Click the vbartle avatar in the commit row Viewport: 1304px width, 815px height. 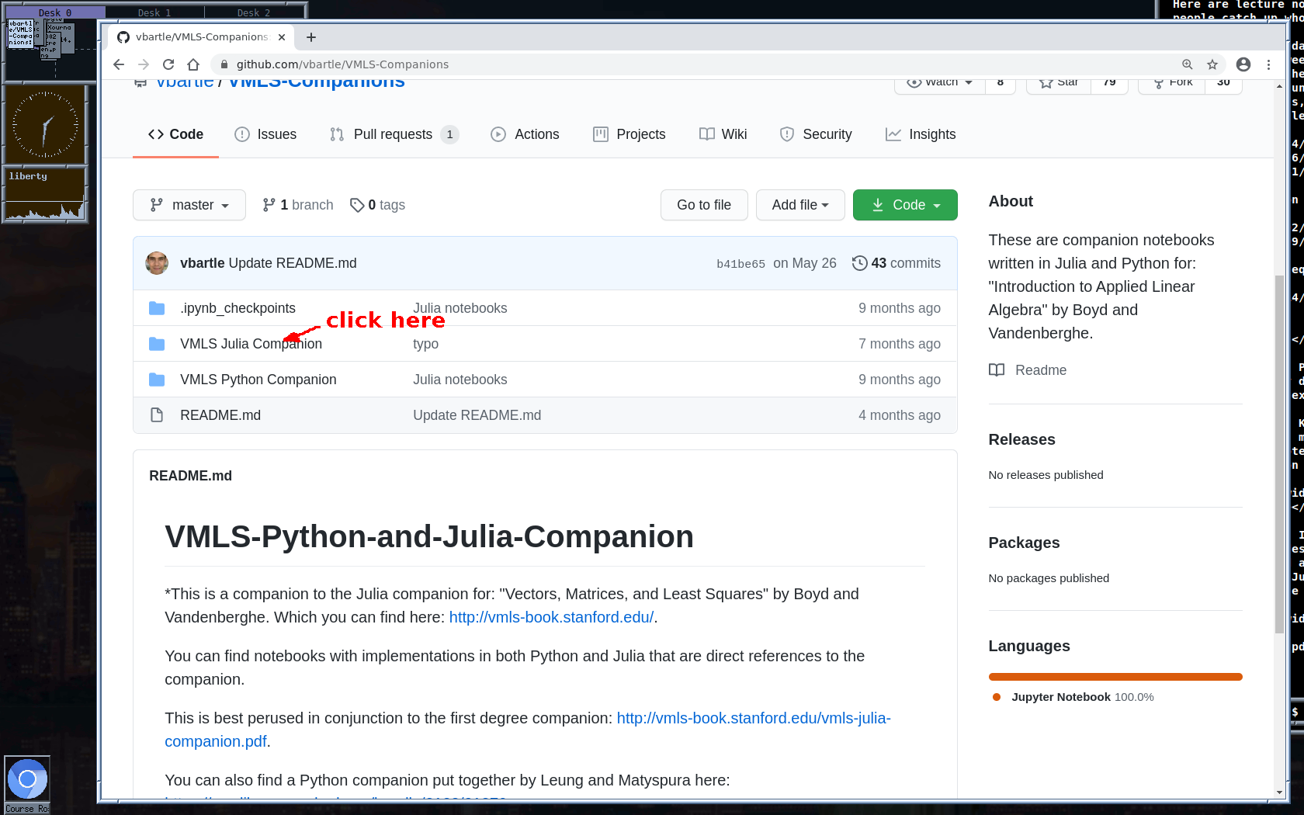(x=157, y=263)
